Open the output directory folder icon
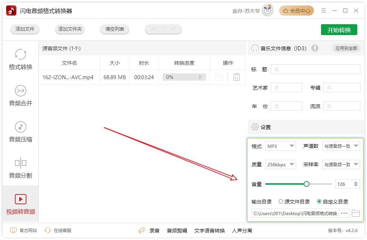The width and height of the screenshot is (367, 240). (355, 213)
